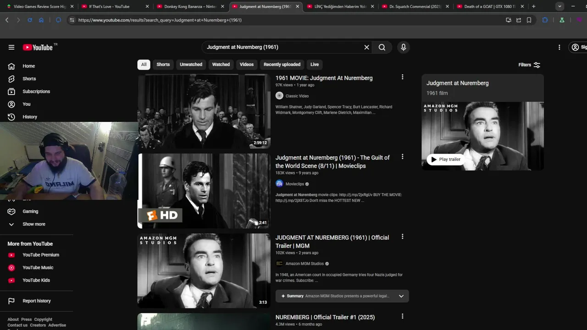The width and height of the screenshot is (587, 330).
Task: Click the Amazon MGM Studios channel name
Action: 305,264
